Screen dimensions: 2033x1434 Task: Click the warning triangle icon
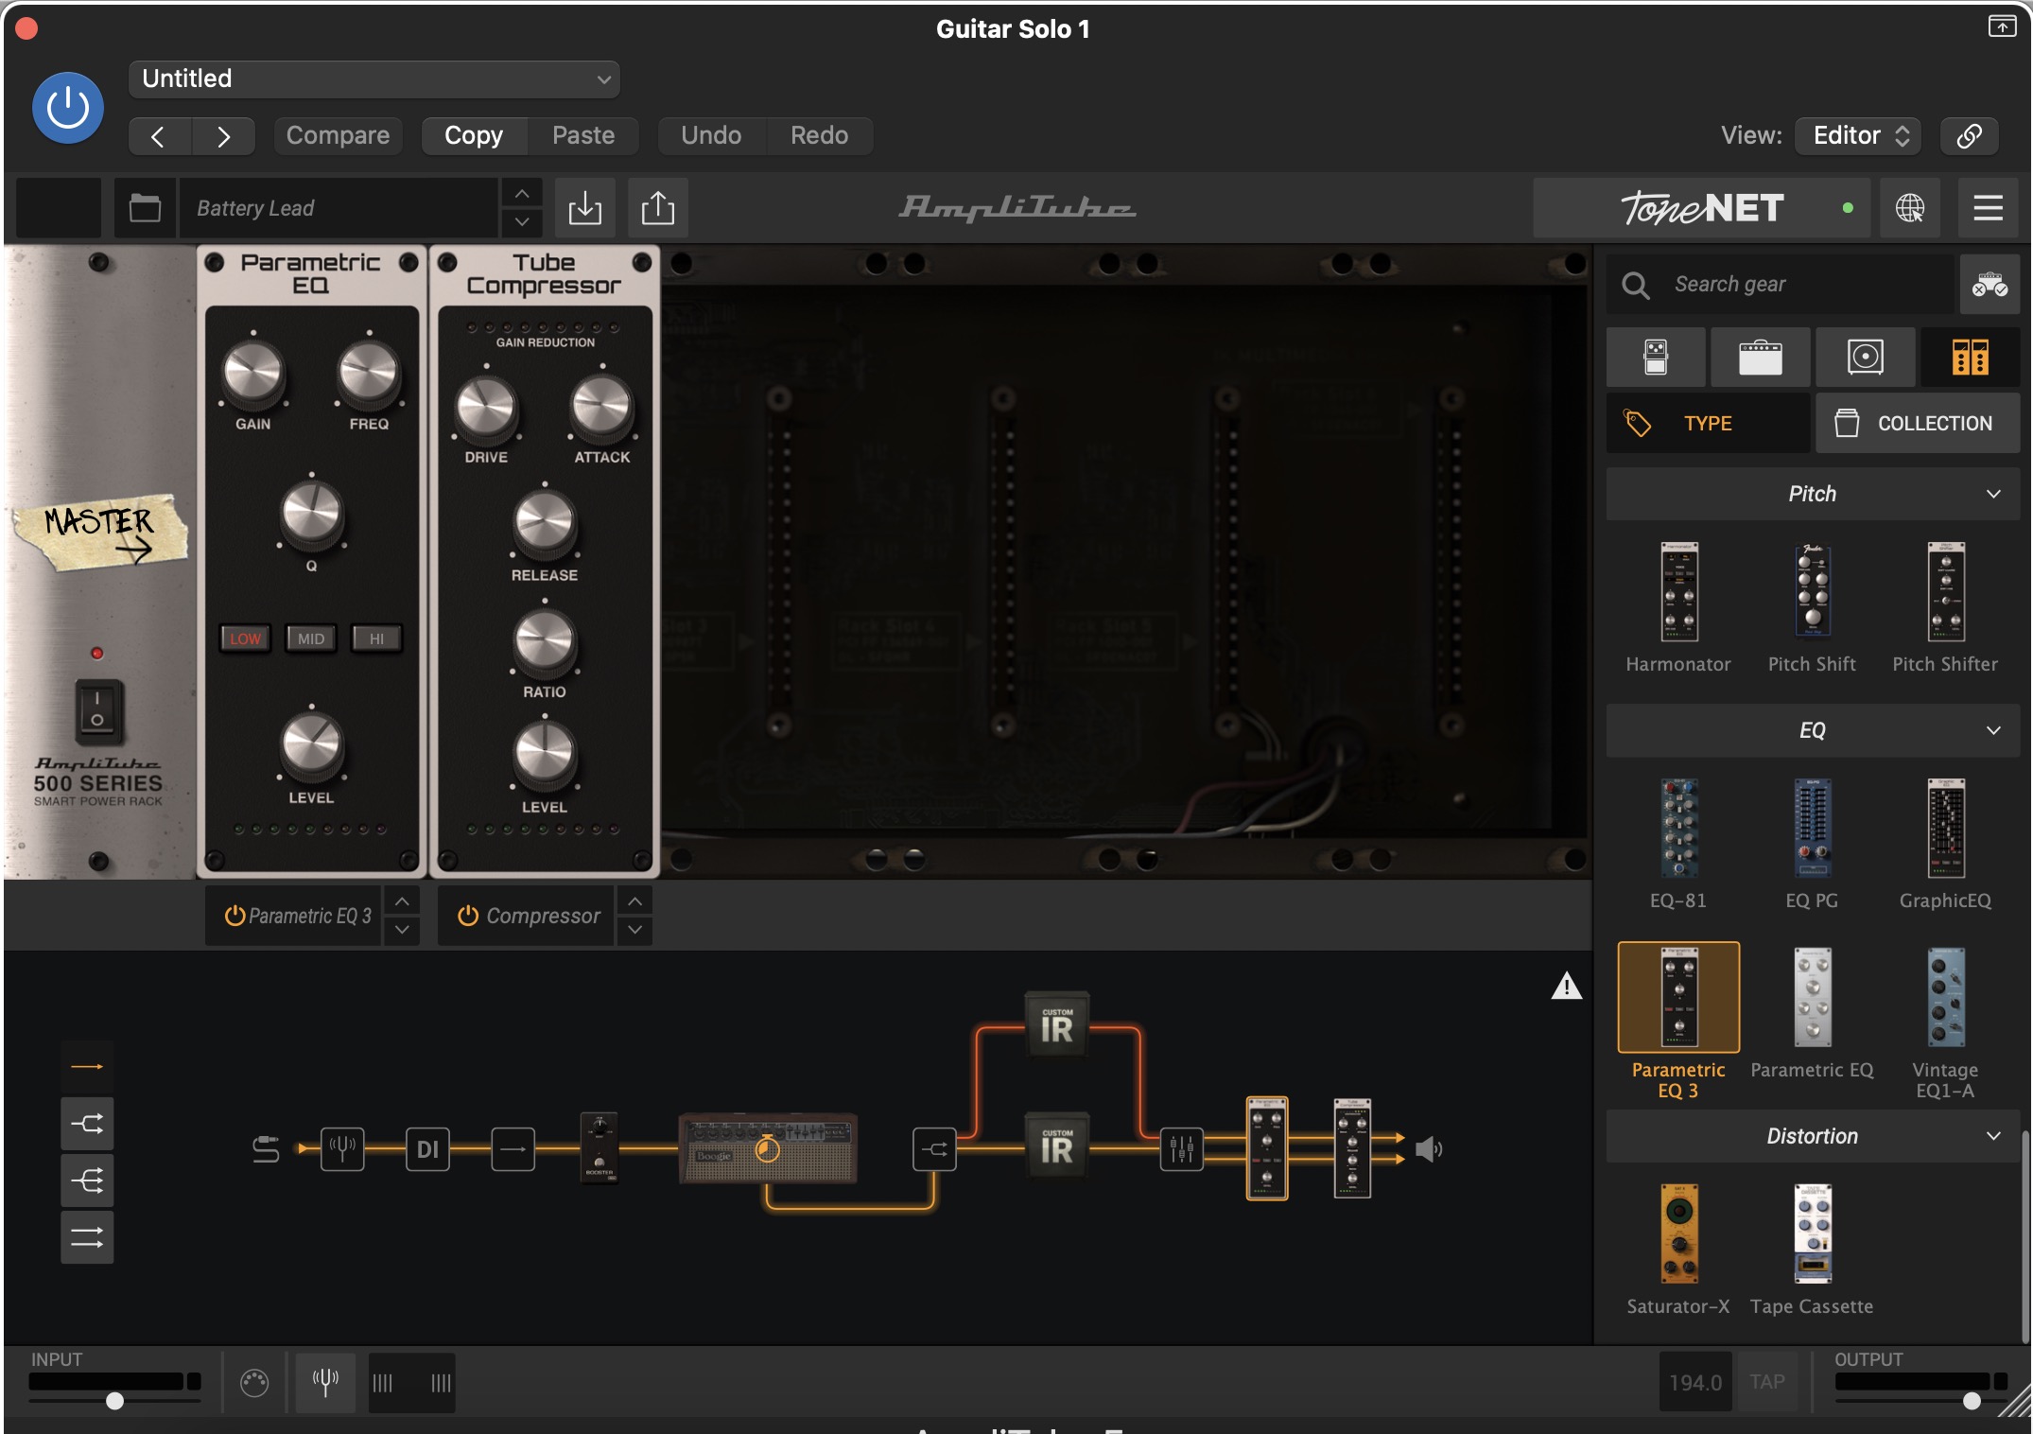coord(1566,987)
